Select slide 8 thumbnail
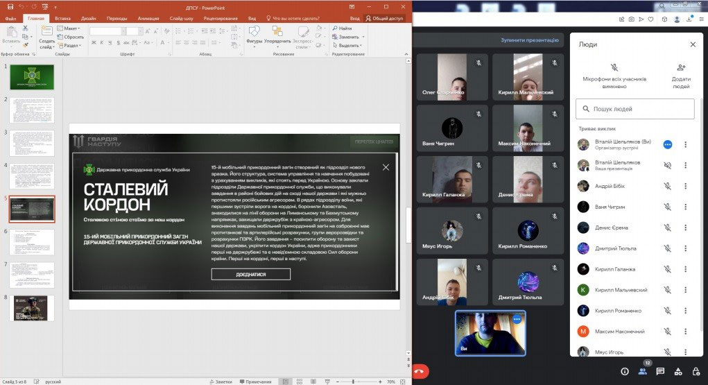708x385 pixels. [31, 308]
